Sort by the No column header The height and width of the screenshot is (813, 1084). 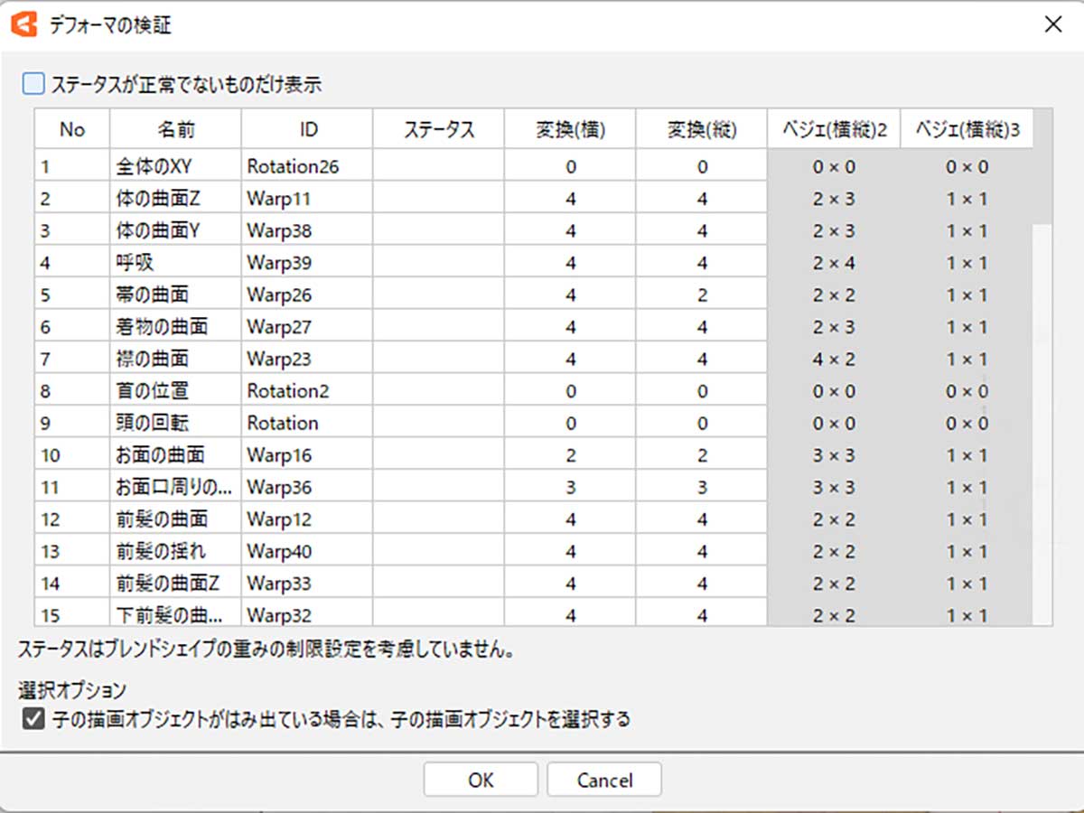coord(72,129)
